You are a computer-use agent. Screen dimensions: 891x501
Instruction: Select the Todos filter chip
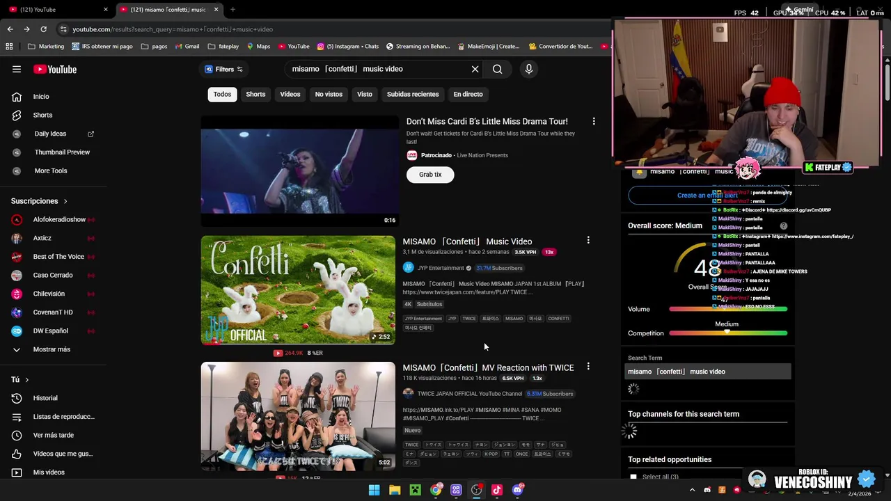click(x=222, y=94)
